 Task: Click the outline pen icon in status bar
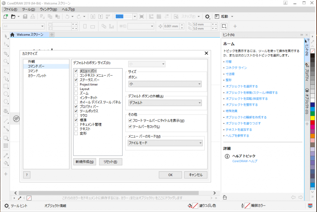point(242,206)
